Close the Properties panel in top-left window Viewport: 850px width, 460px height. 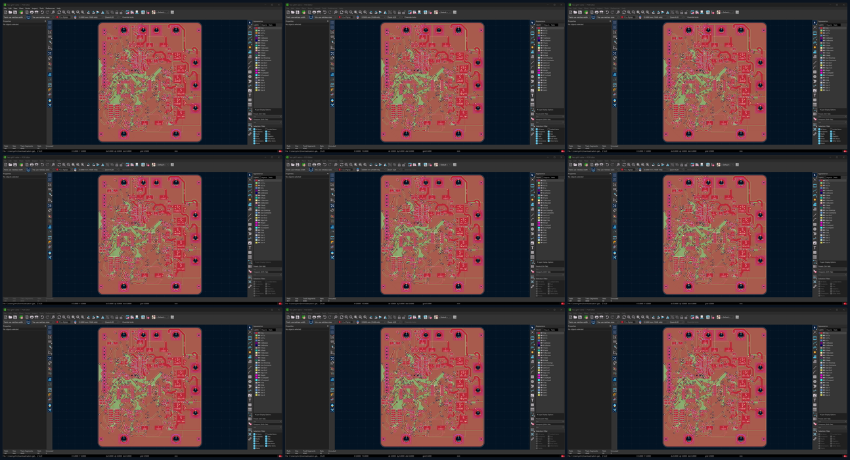[x=45, y=21]
